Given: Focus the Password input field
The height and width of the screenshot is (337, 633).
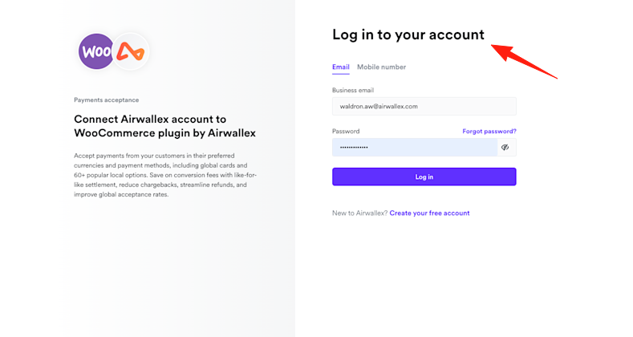Looking at the screenshot, I should pyautogui.click(x=414, y=147).
